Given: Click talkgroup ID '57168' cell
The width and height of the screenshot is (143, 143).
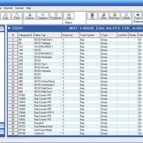Looking at the screenshot, I should (26, 133).
